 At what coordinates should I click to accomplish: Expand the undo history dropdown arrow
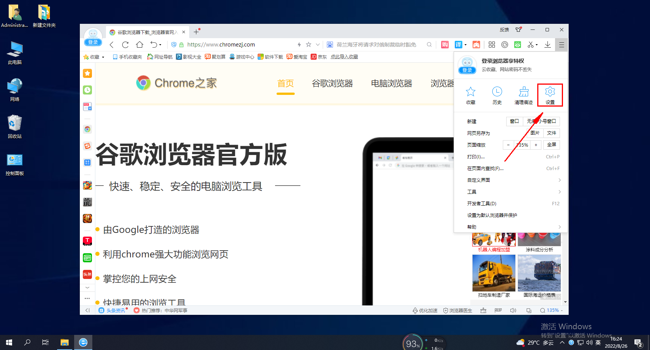coord(160,45)
